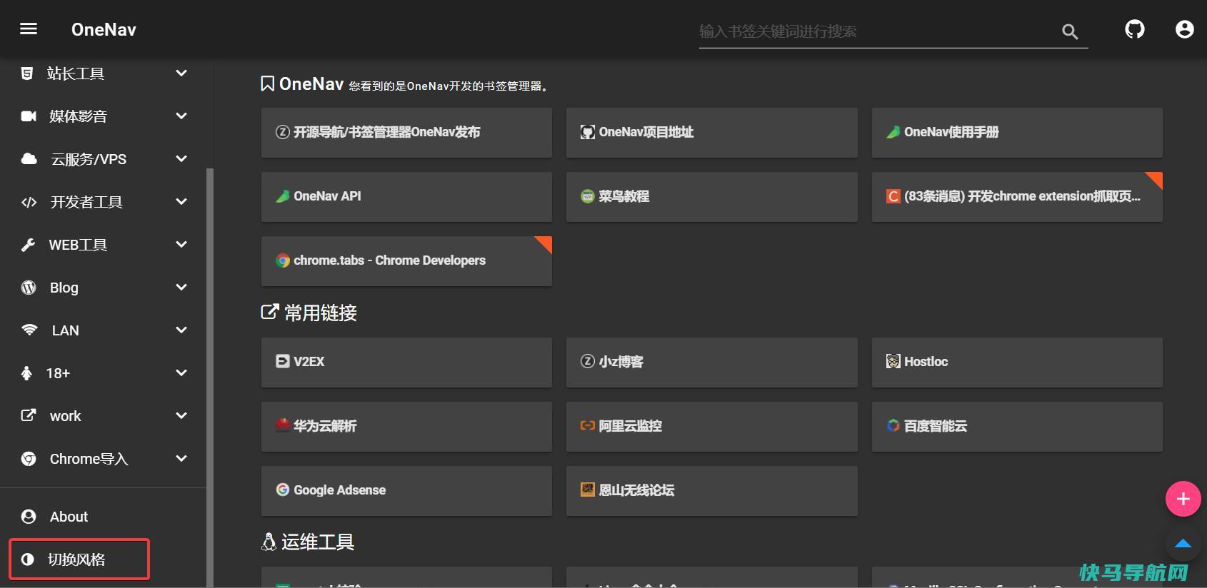
Task: Open the 小z博客 bookmark
Action: tap(711, 363)
